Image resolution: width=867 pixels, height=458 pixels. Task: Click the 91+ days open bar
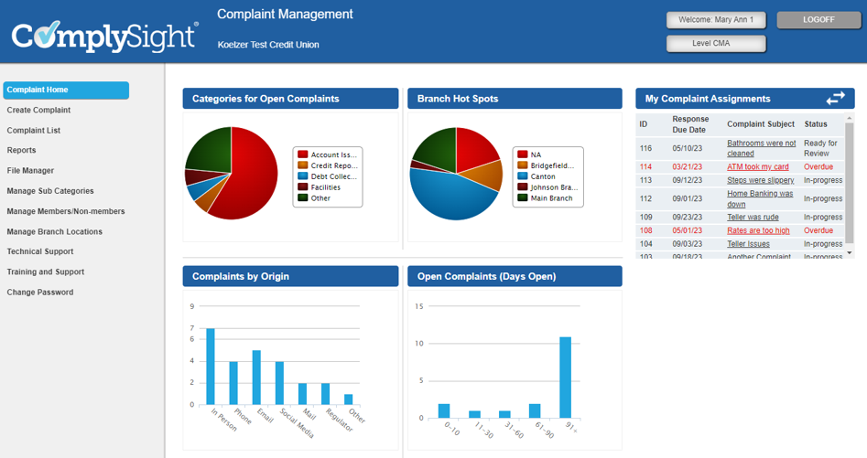pos(565,377)
